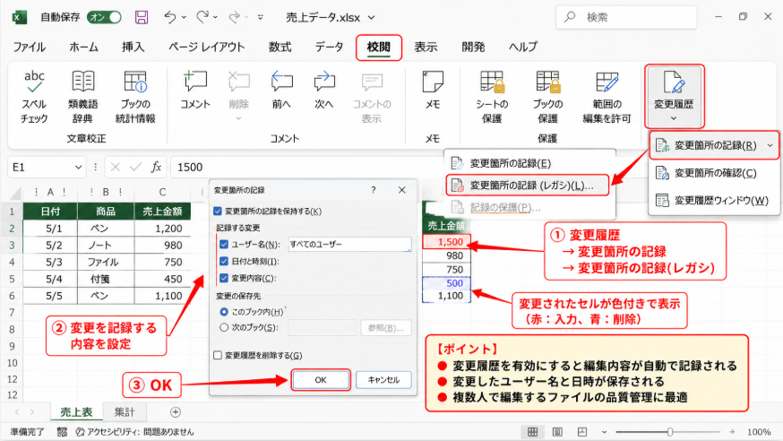This screenshot has height=441, width=783.
Task: Open the 類義語辞典 thesaurus
Action: pyautogui.click(x=83, y=97)
